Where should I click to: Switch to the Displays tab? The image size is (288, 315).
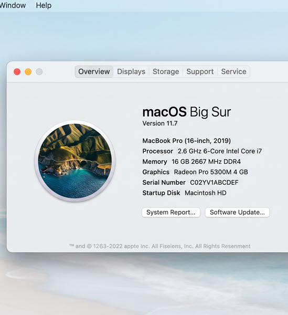tap(131, 71)
